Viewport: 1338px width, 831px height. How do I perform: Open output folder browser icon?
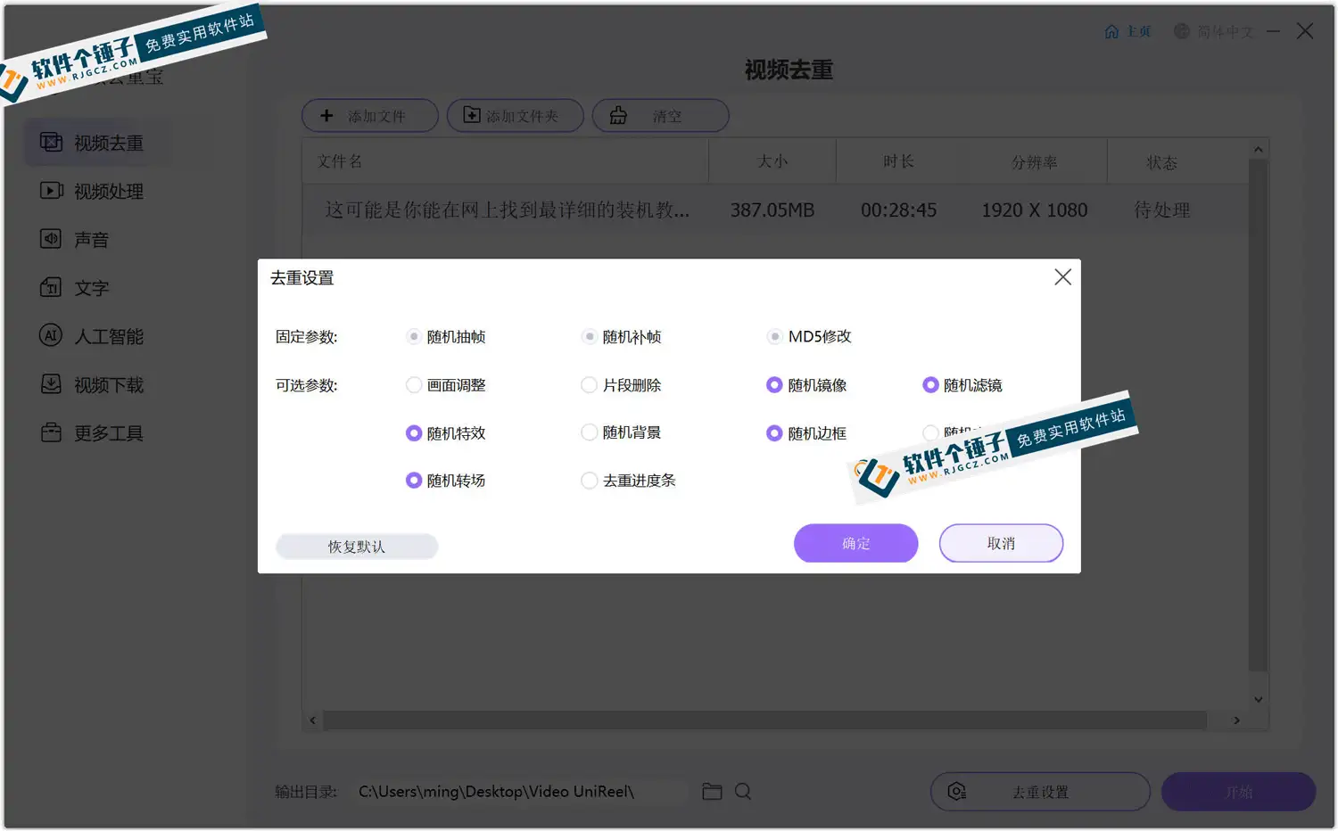[x=711, y=791]
